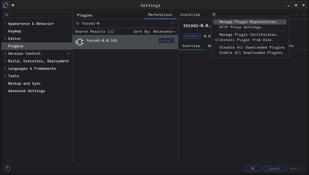Select HTTP Proxy Settings menu item
The width and height of the screenshot is (309, 175).
pos(250,27)
